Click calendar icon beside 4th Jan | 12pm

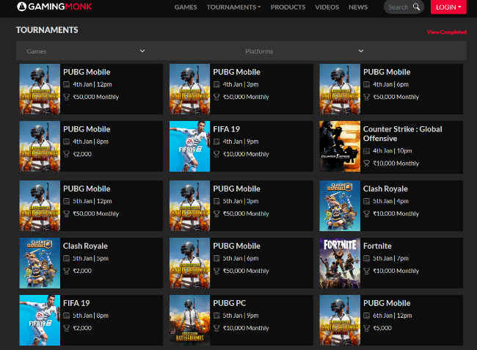click(x=66, y=84)
